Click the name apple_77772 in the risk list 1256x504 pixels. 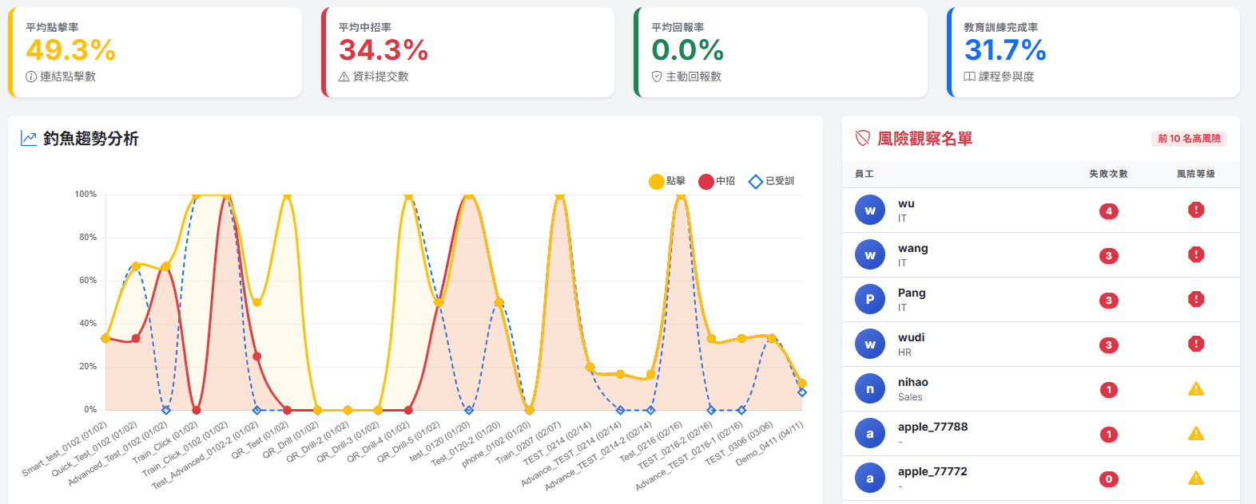(932, 471)
